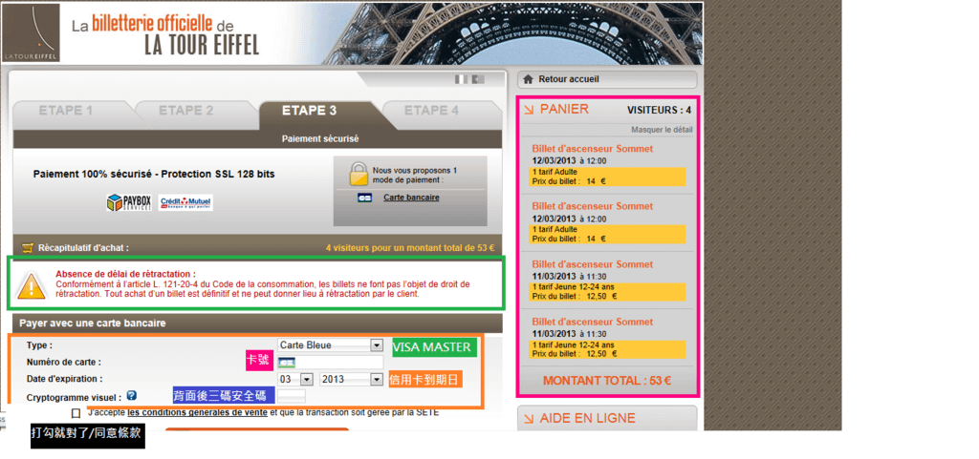The image size is (979, 459).
Task: Open the Carte bancaire payment link
Action: coord(411,198)
